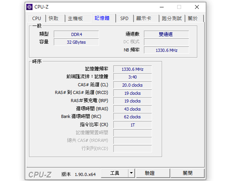Click the NB 頻率 1330.6 MHz value

click(166, 50)
